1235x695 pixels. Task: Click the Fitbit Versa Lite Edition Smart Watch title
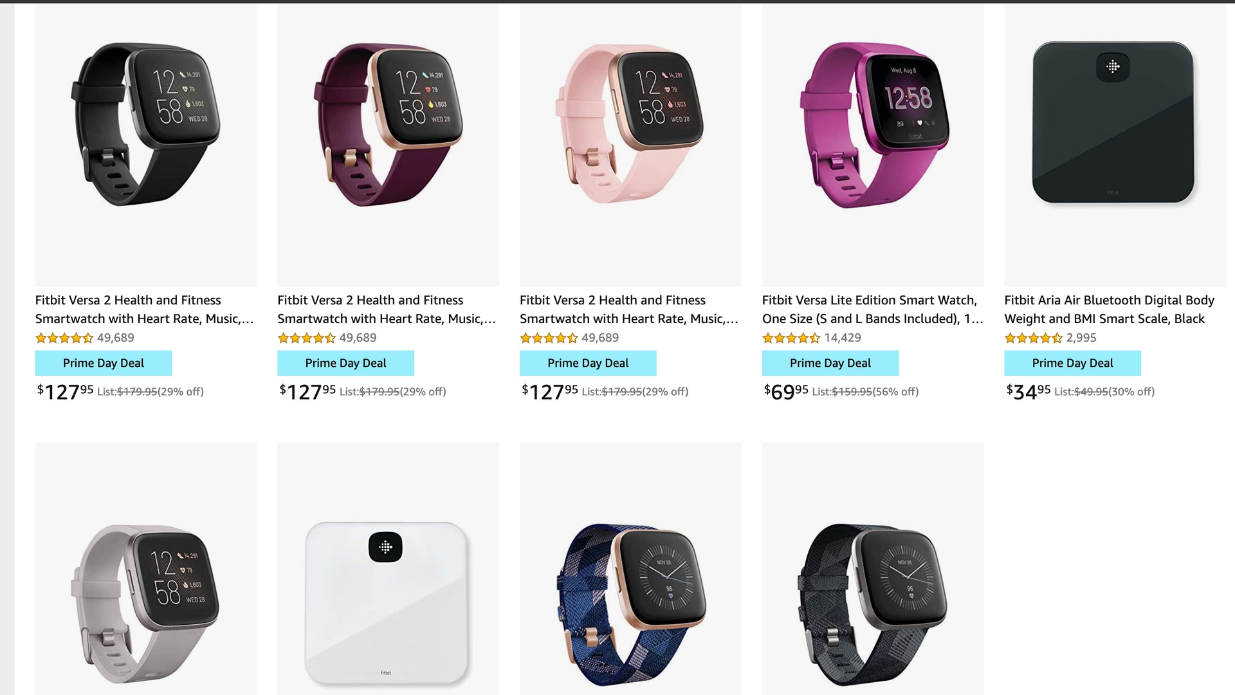point(873,309)
